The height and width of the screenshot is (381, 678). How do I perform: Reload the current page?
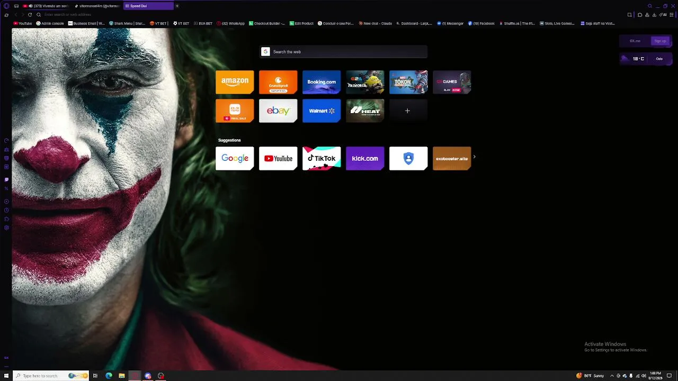[30, 15]
